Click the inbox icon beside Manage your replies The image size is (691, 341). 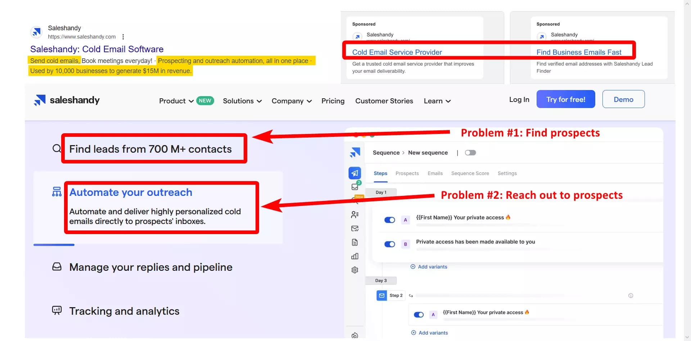(57, 266)
